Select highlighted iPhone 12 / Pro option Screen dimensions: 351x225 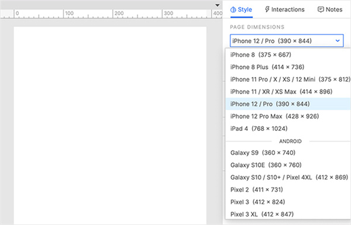pyautogui.click(x=288, y=104)
